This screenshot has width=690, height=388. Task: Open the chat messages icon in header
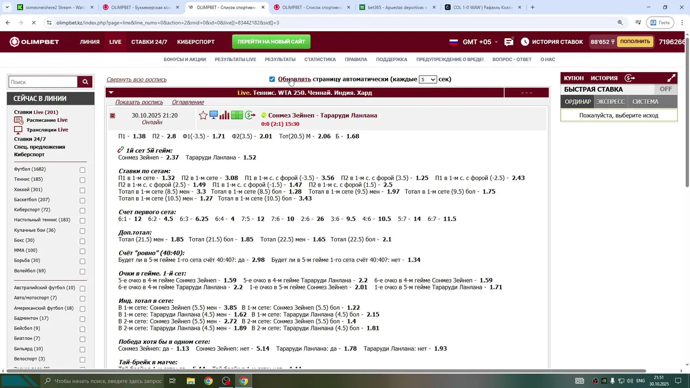[508, 42]
